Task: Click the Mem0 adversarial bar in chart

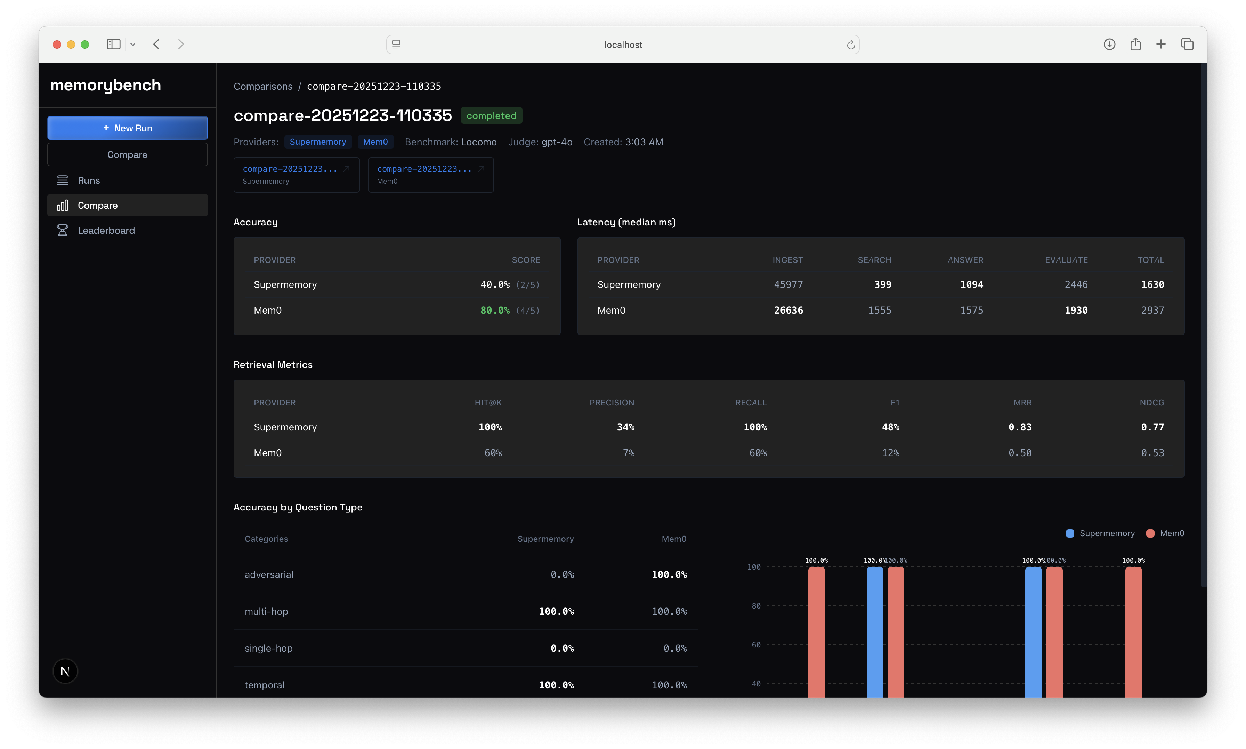Action: click(x=816, y=631)
